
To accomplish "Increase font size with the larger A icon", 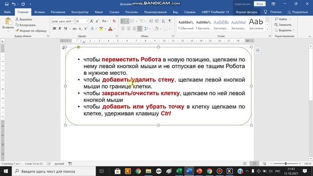I will [91, 21].
